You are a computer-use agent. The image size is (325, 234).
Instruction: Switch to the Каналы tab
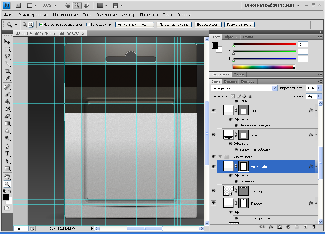230,81
